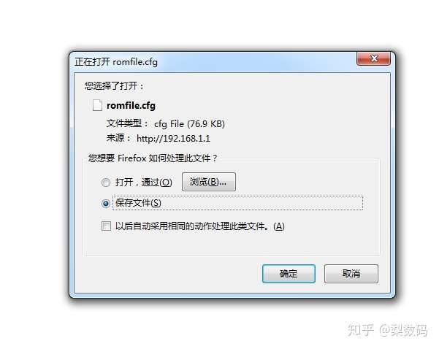Click the bold romfile.cfg file name
The height and width of the screenshot is (349, 439).
pyautogui.click(x=131, y=106)
